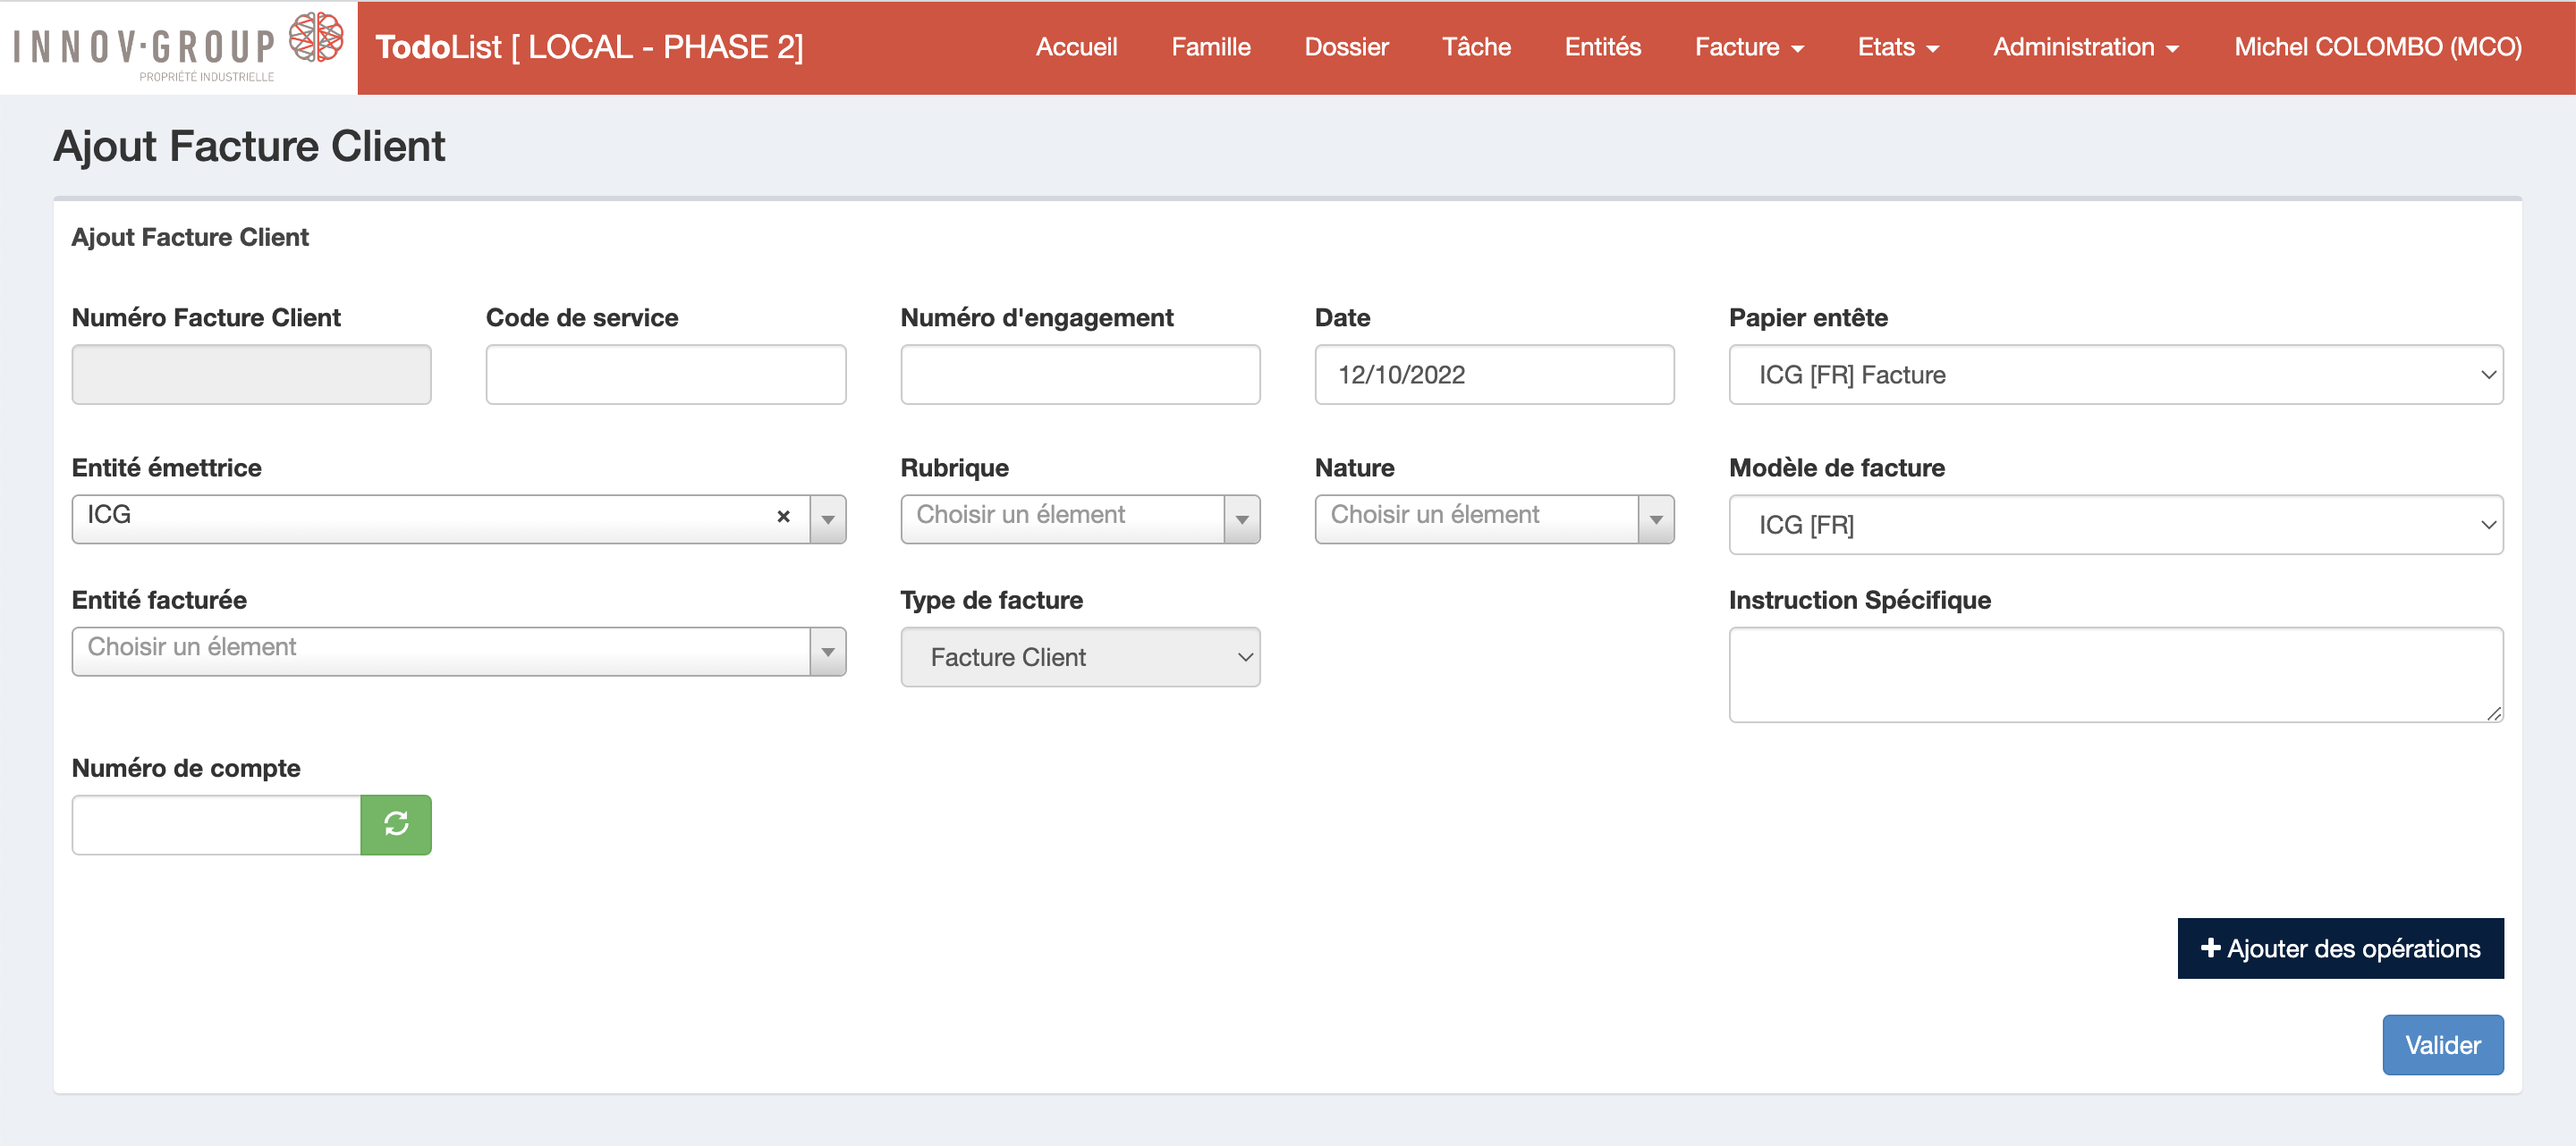Viewport: 2576px width, 1146px height.
Task: Open the Entité émettrice dropdown arrow
Action: (x=828, y=519)
